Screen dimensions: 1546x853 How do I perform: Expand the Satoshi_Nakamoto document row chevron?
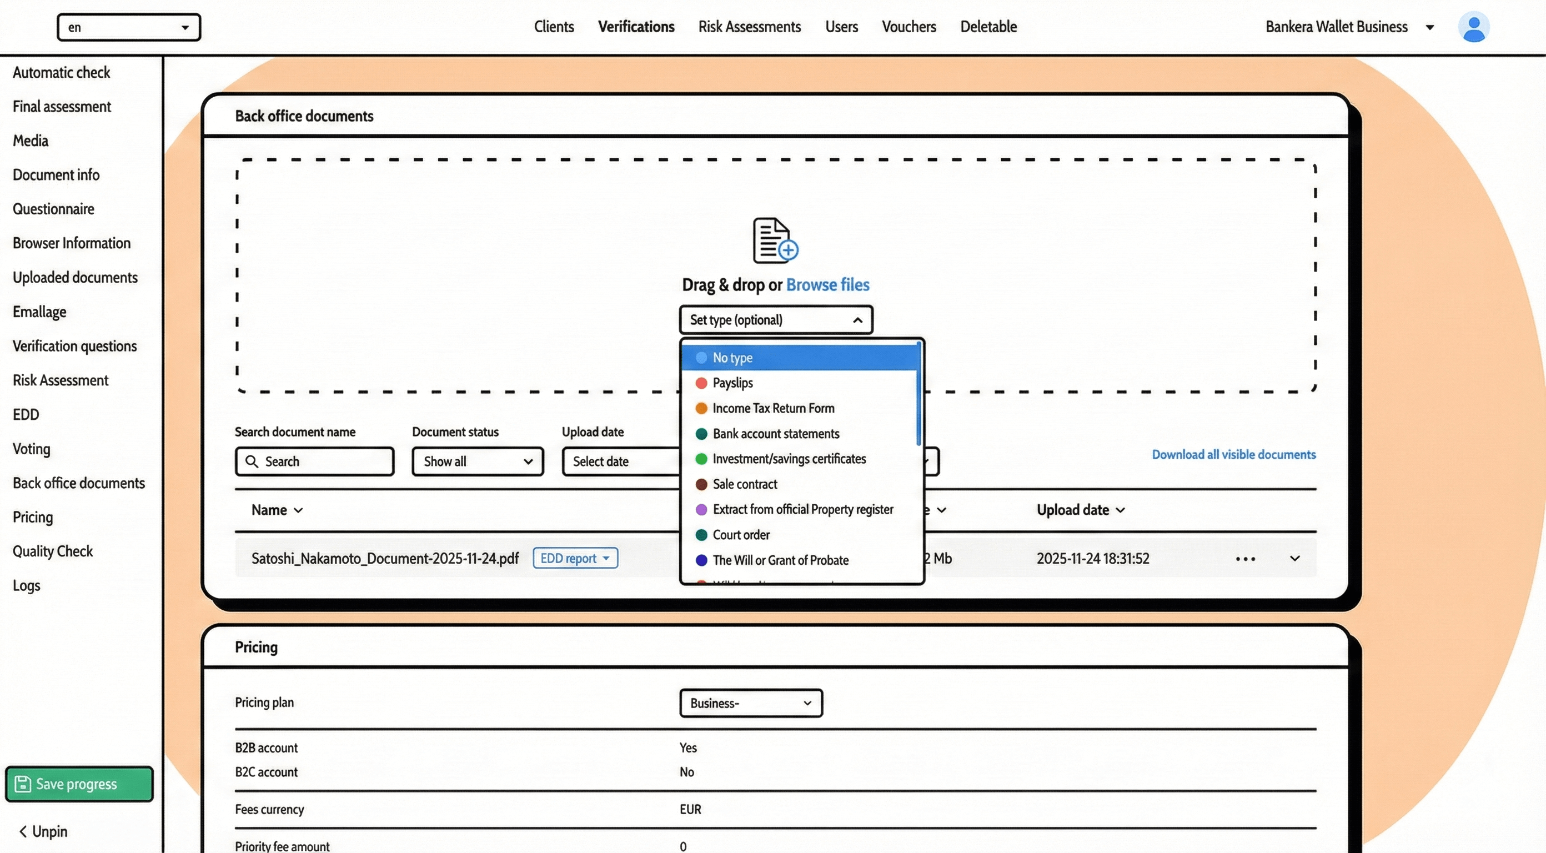click(x=1294, y=558)
